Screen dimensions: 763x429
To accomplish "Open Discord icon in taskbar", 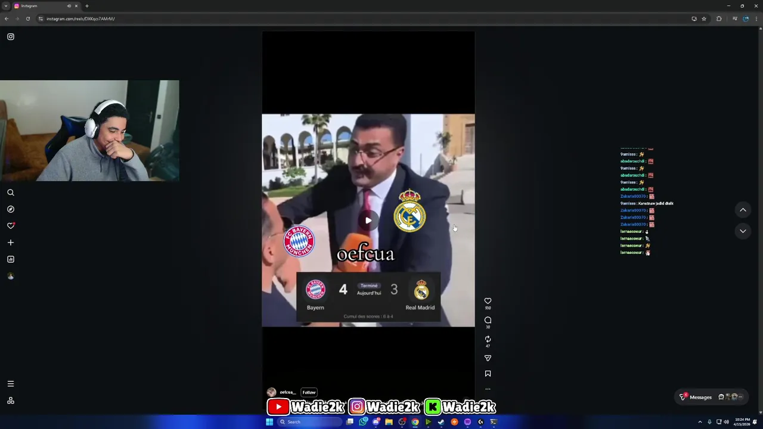I will tap(376, 422).
